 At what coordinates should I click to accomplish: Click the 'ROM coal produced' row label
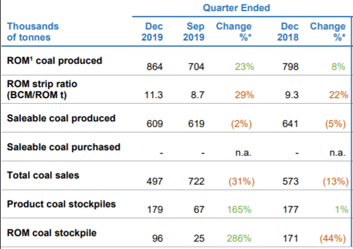(54, 60)
